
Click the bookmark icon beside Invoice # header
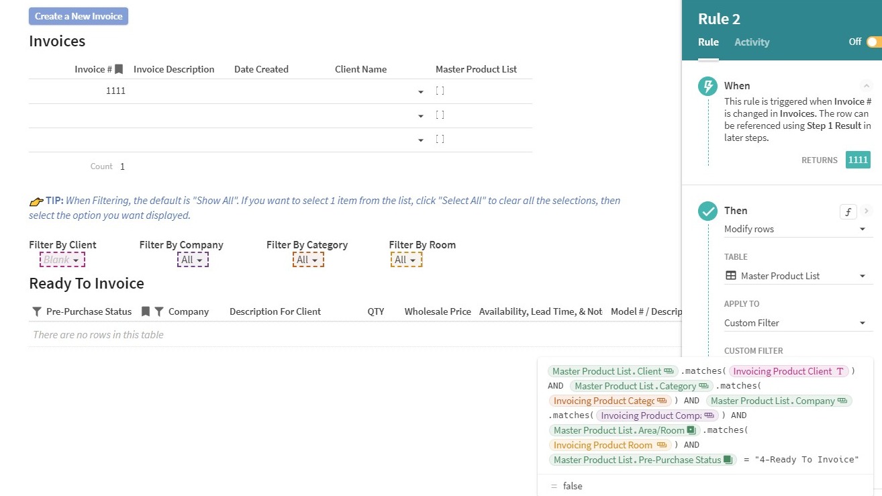point(119,69)
